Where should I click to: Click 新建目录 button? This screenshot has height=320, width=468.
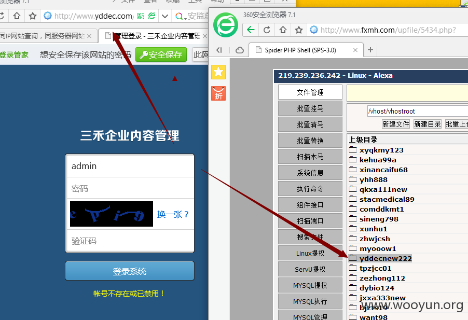[428, 124]
